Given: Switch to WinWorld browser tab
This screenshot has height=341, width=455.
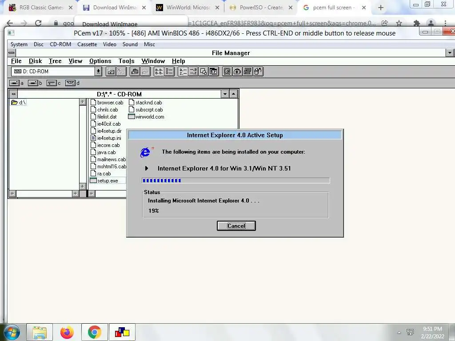Looking at the screenshot, I should point(188,8).
